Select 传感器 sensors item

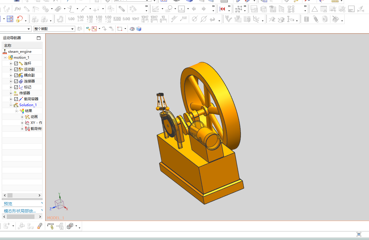(x=25, y=93)
